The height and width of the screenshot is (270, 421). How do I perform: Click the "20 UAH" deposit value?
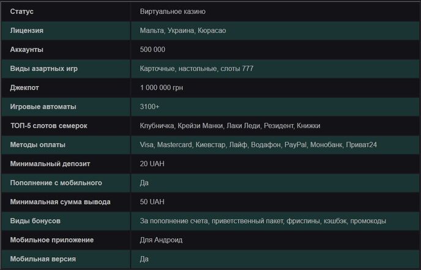tap(152, 164)
